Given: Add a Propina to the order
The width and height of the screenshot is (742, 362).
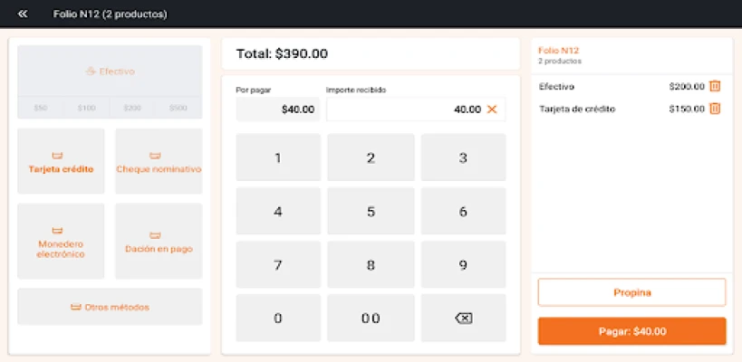Looking at the screenshot, I should tap(631, 292).
